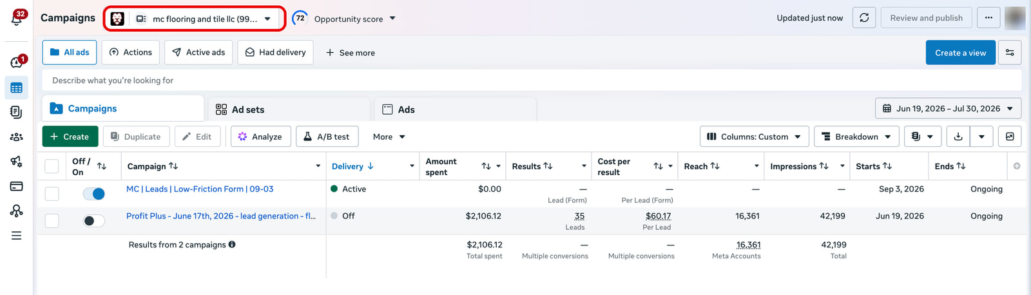1031x295 pixels.
Task: Switch to Active ads view
Action: (198, 52)
